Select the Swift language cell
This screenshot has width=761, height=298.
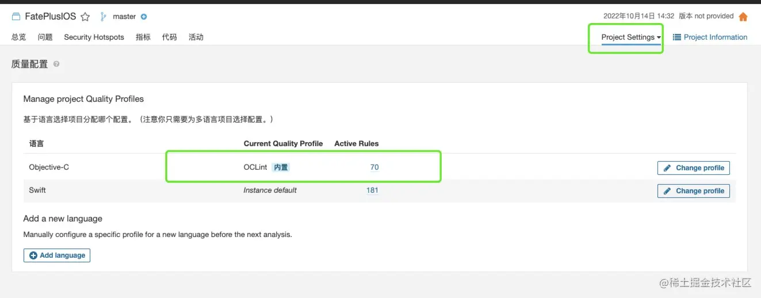pyautogui.click(x=37, y=190)
